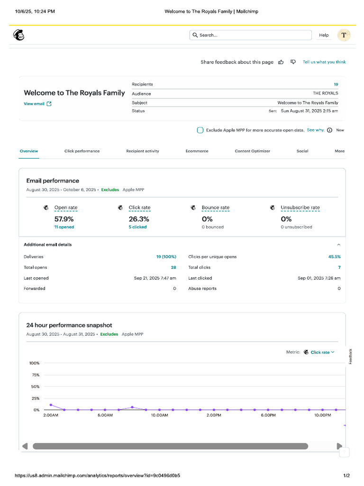Viewport: 364px width, 486px height.
Task: Click 'Sun August 31, 2025 2:15 am' text
Action: pos(309,111)
